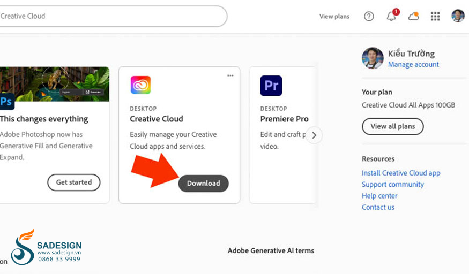Open the profile avatar in top bar

click(458, 16)
